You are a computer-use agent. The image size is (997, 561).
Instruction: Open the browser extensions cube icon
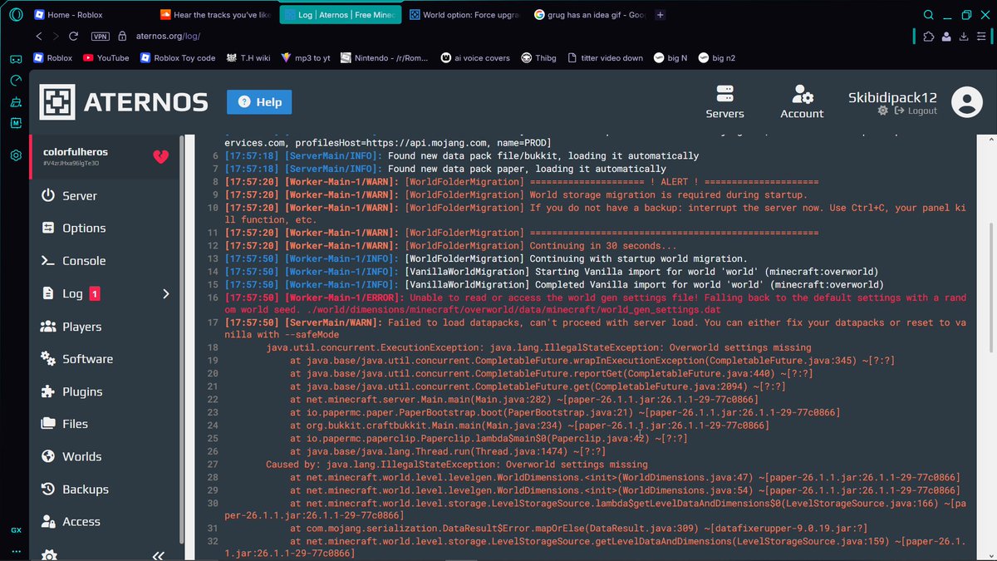click(x=928, y=37)
